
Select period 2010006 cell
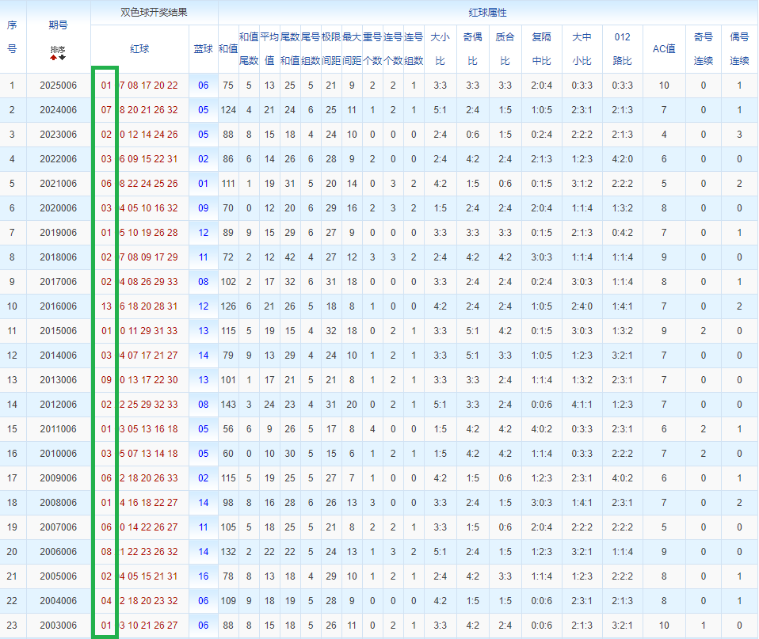pyautogui.click(x=58, y=454)
